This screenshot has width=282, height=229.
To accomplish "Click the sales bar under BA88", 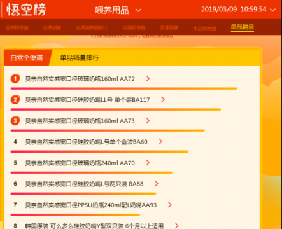I will coord(83,193).
